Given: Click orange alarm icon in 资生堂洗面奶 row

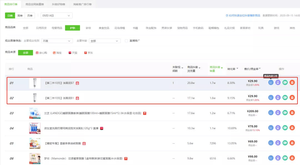Looking at the screenshot, I should tap(292, 128).
